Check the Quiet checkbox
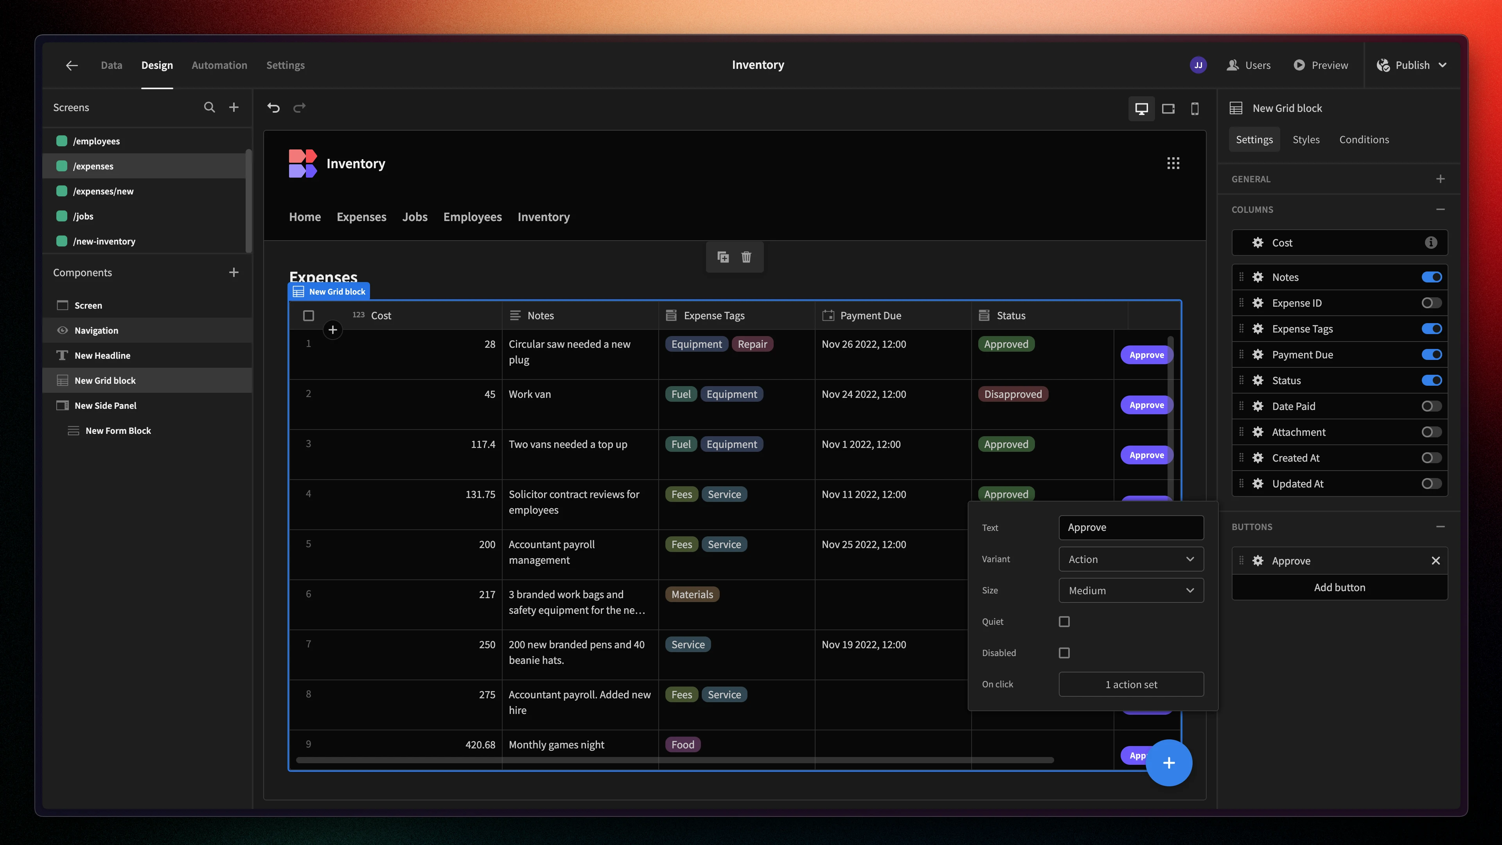Screen dimensions: 1502x845 point(1064,622)
